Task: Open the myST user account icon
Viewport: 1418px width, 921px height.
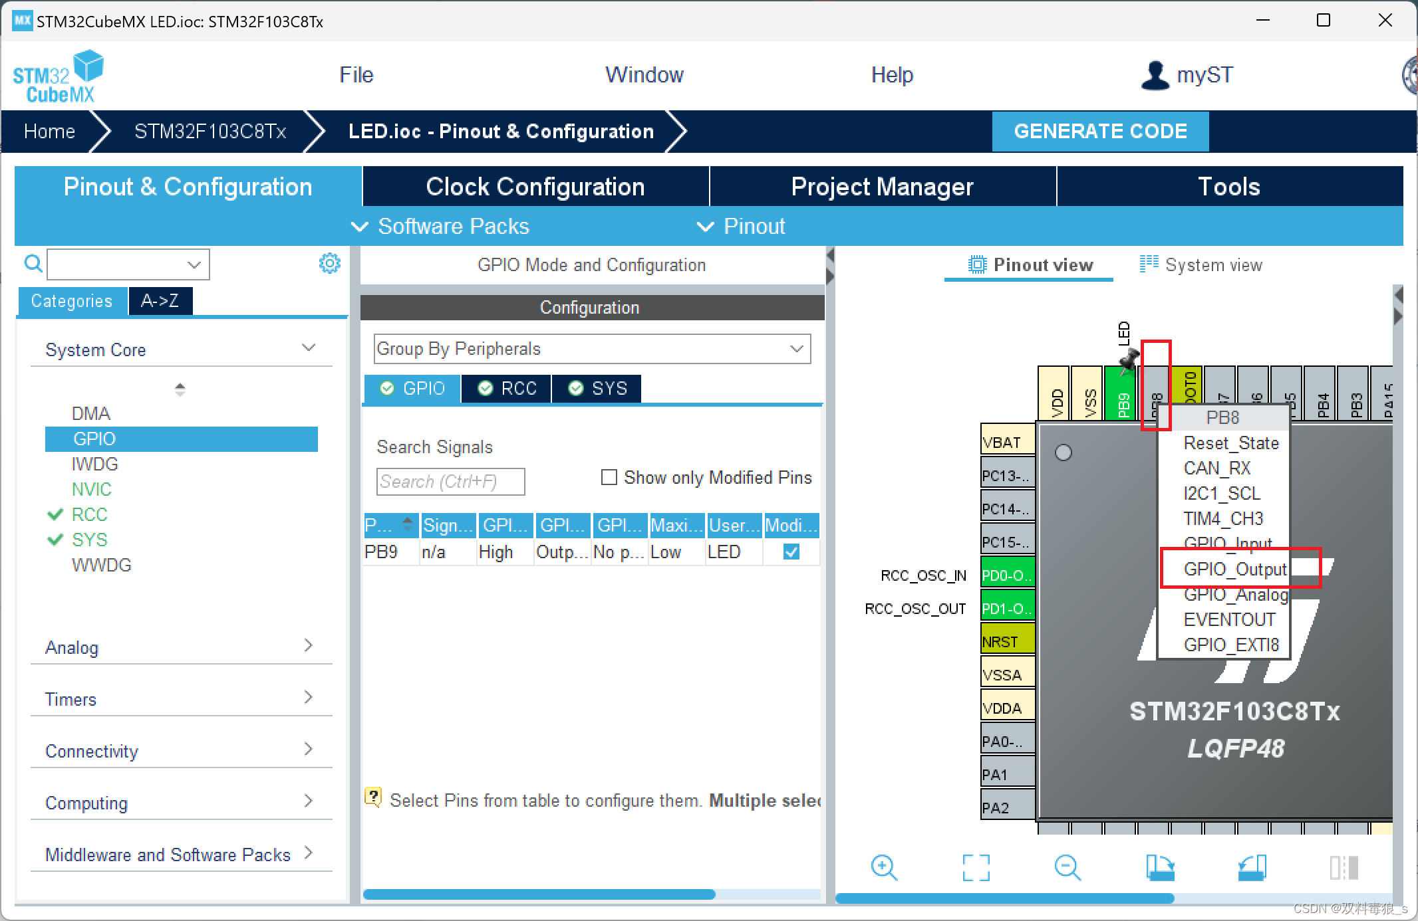Action: (x=1155, y=75)
